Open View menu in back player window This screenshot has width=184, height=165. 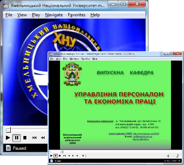pos(22,15)
